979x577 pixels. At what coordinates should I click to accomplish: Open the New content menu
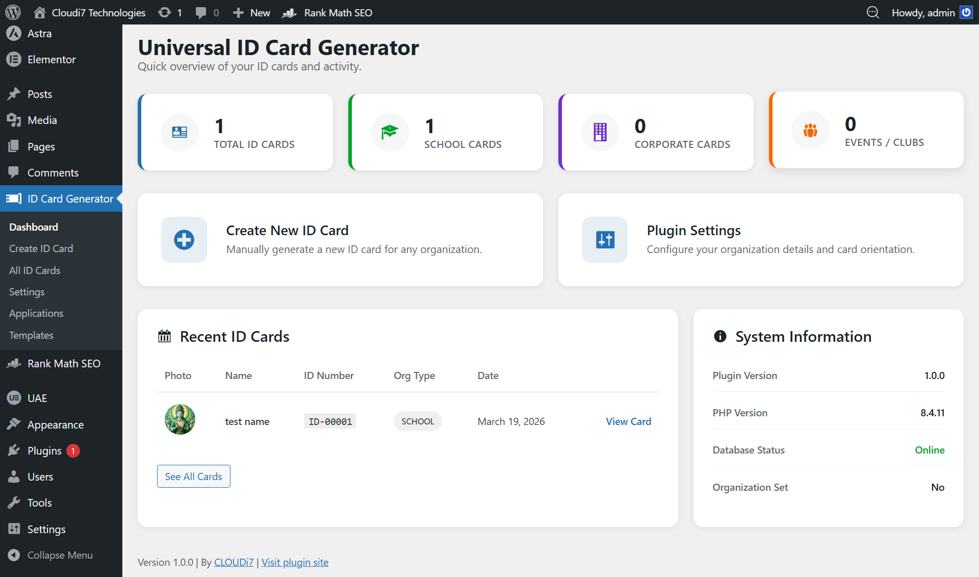click(x=251, y=12)
